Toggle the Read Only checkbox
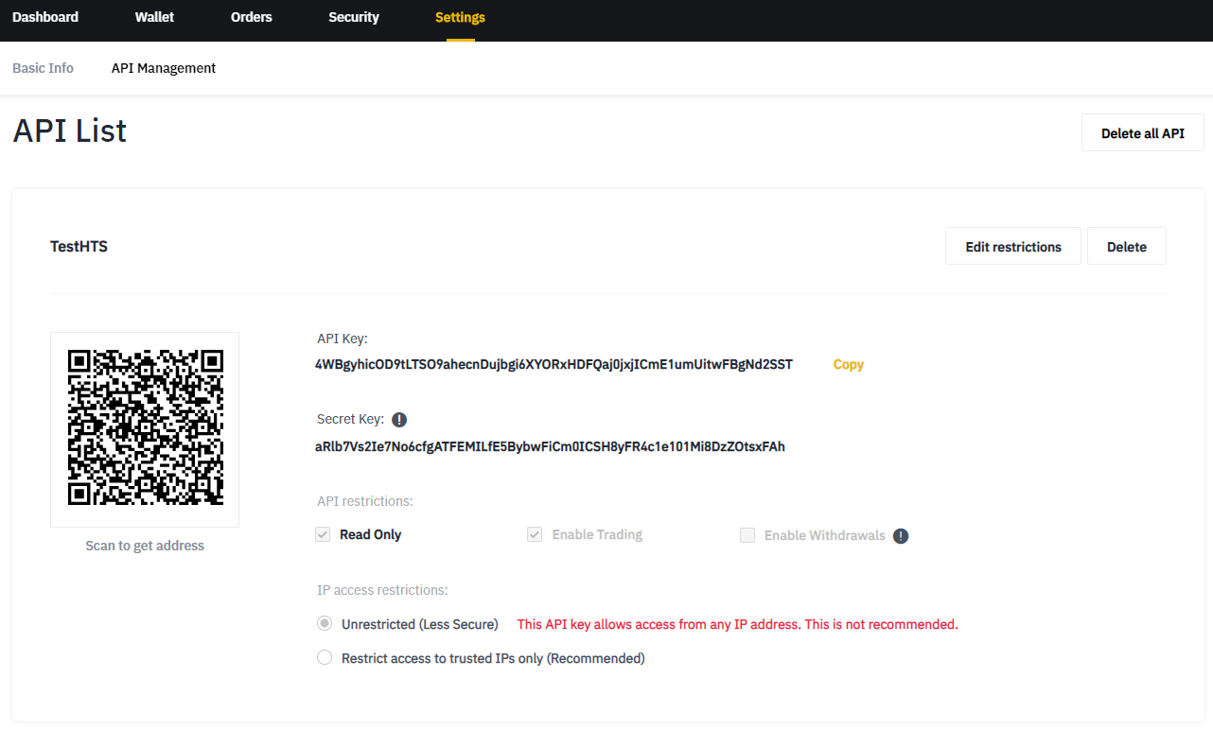1213x730 pixels. [322, 534]
